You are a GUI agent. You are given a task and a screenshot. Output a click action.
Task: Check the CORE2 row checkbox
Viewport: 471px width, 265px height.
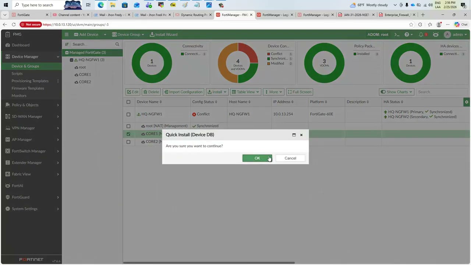(x=128, y=142)
